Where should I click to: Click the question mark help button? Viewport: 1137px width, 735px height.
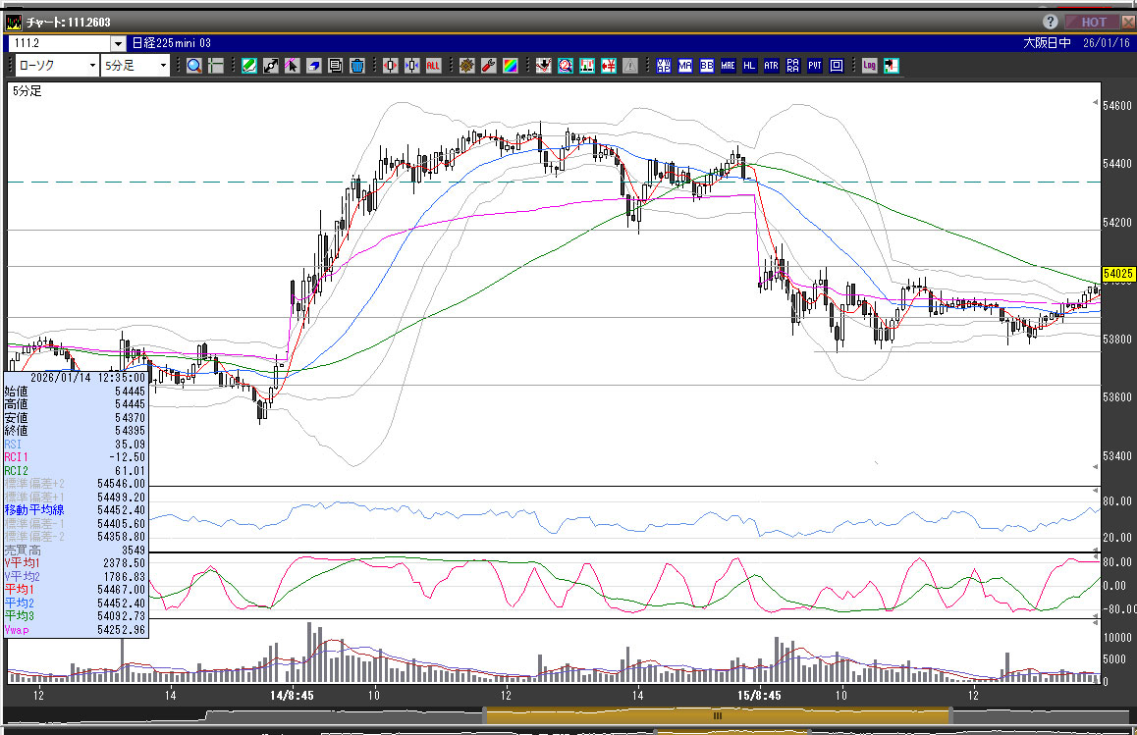[x=1050, y=22]
